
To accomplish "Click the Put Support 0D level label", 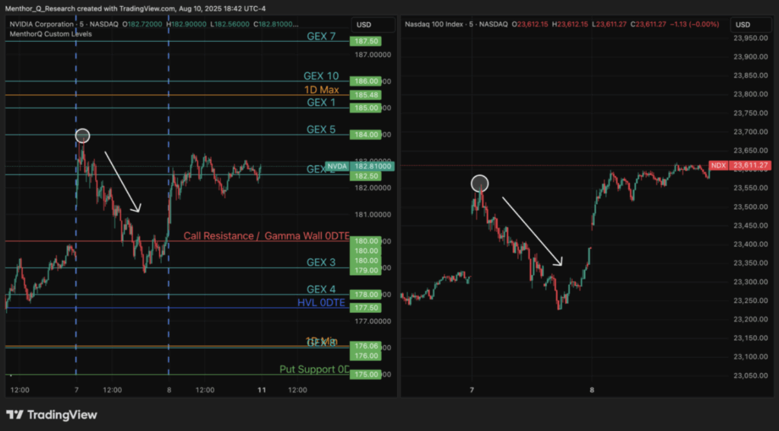I will (x=314, y=369).
